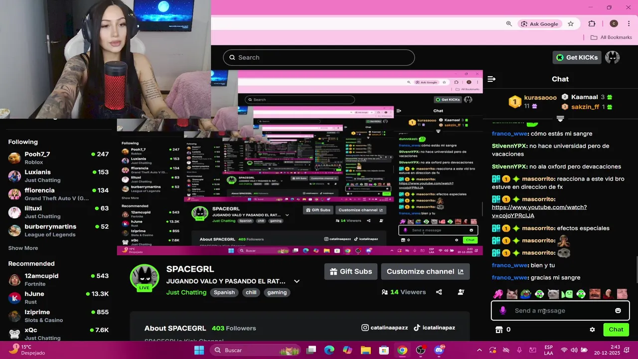Open Luxianis channel in Following

(58, 176)
